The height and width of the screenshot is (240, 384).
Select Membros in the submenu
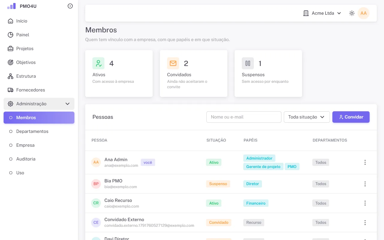39,118
